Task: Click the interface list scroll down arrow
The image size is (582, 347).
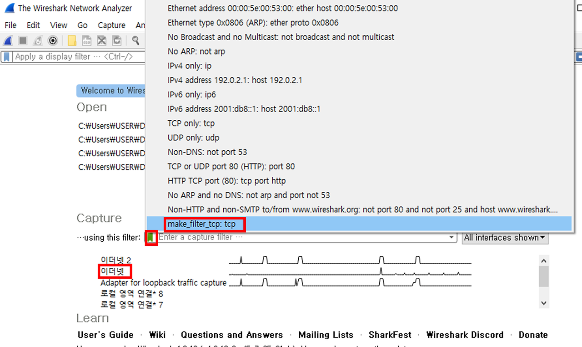Action: coord(543,303)
